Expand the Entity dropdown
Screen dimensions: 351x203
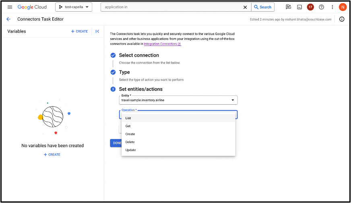pyautogui.click(x=178, y=100)
